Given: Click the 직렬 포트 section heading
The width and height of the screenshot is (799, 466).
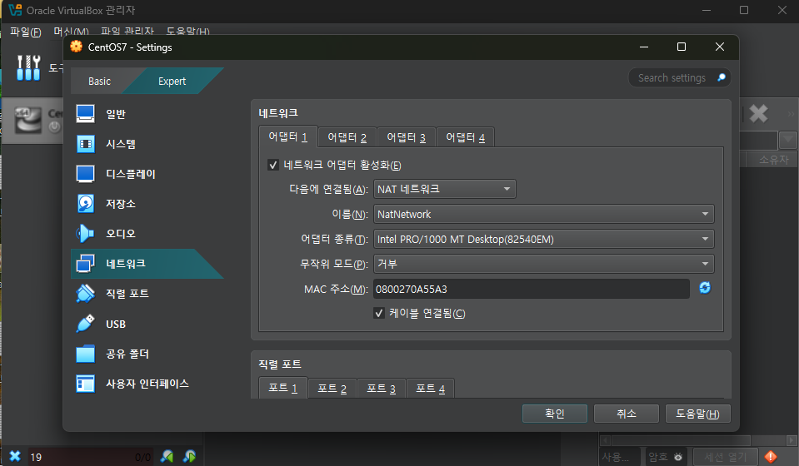Looking at the screenshot, I should pos(280,364).
